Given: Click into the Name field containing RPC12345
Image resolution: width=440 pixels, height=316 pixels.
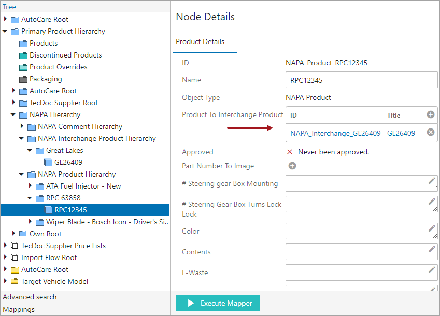Looking at the screenshot, I should [x=361, y=80].
